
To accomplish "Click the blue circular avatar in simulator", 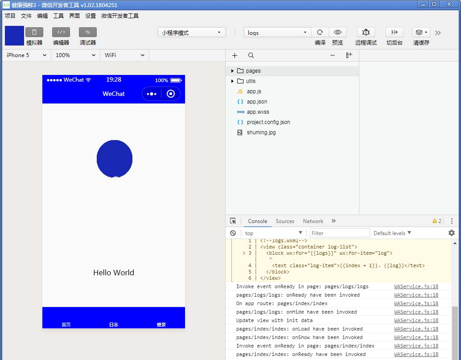I will [115, 159].
